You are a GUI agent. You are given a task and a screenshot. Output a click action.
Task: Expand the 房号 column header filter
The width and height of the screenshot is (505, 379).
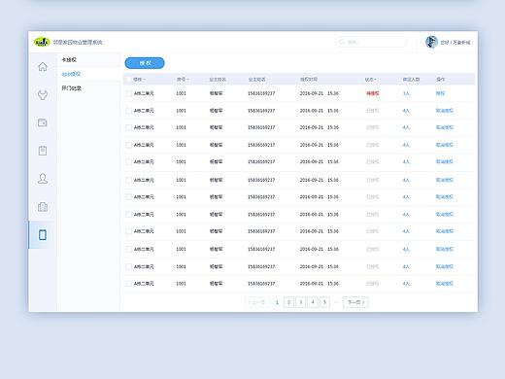pos(183,80)
